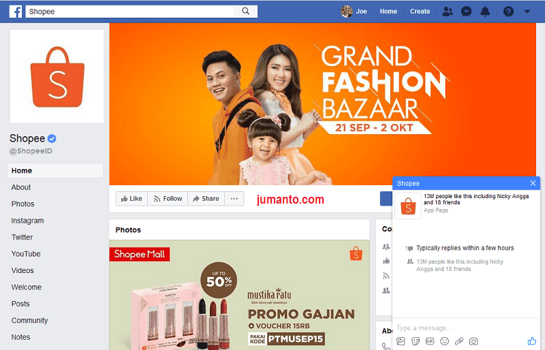Open Photos in page sidebar
The width and height of the screenshot is (545, 350).
[22, 204]
